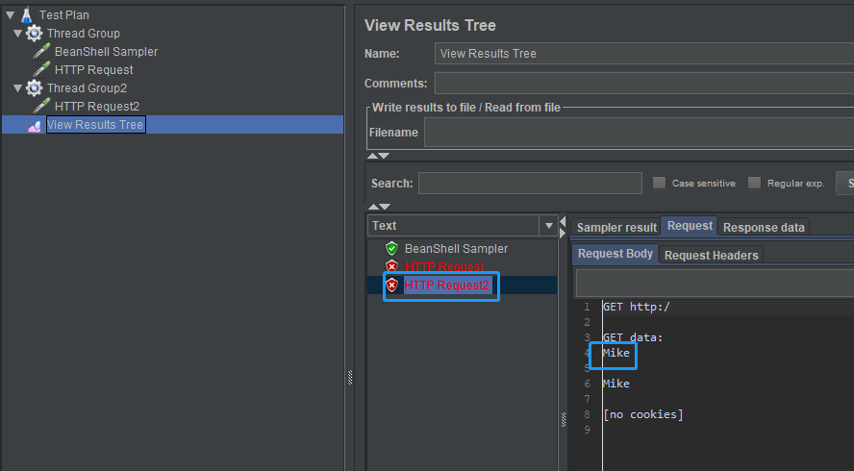Screen dimensions: 854x471
Task: Click the Test Plan flask icon
Action: click(26, 15)
